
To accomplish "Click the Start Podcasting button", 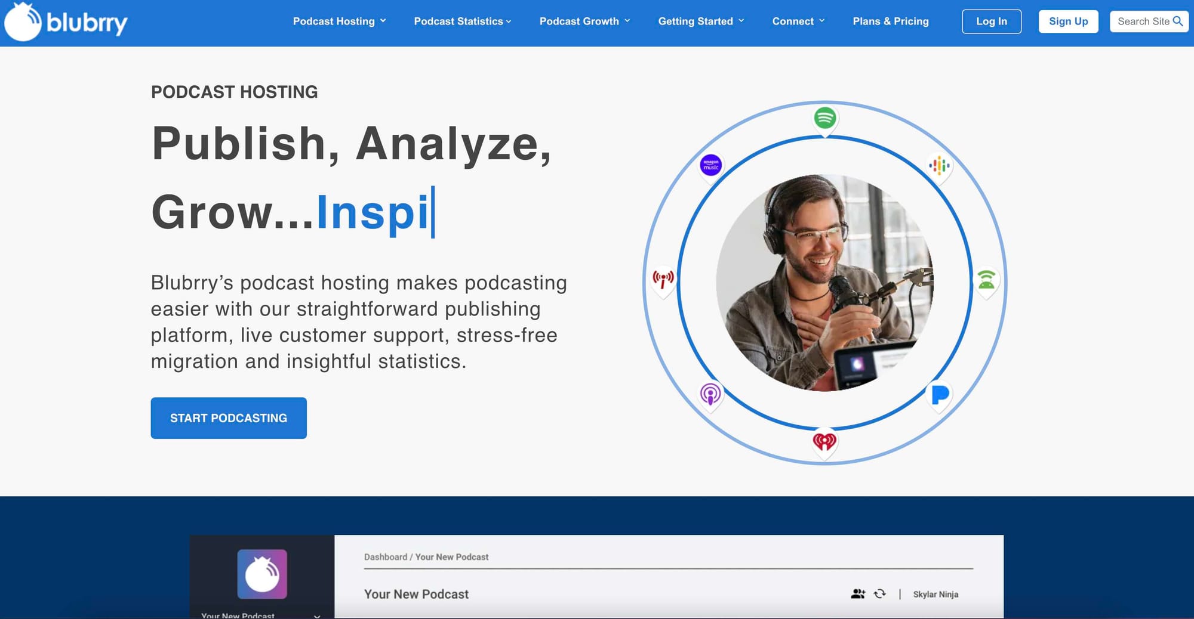I will 228,417.
